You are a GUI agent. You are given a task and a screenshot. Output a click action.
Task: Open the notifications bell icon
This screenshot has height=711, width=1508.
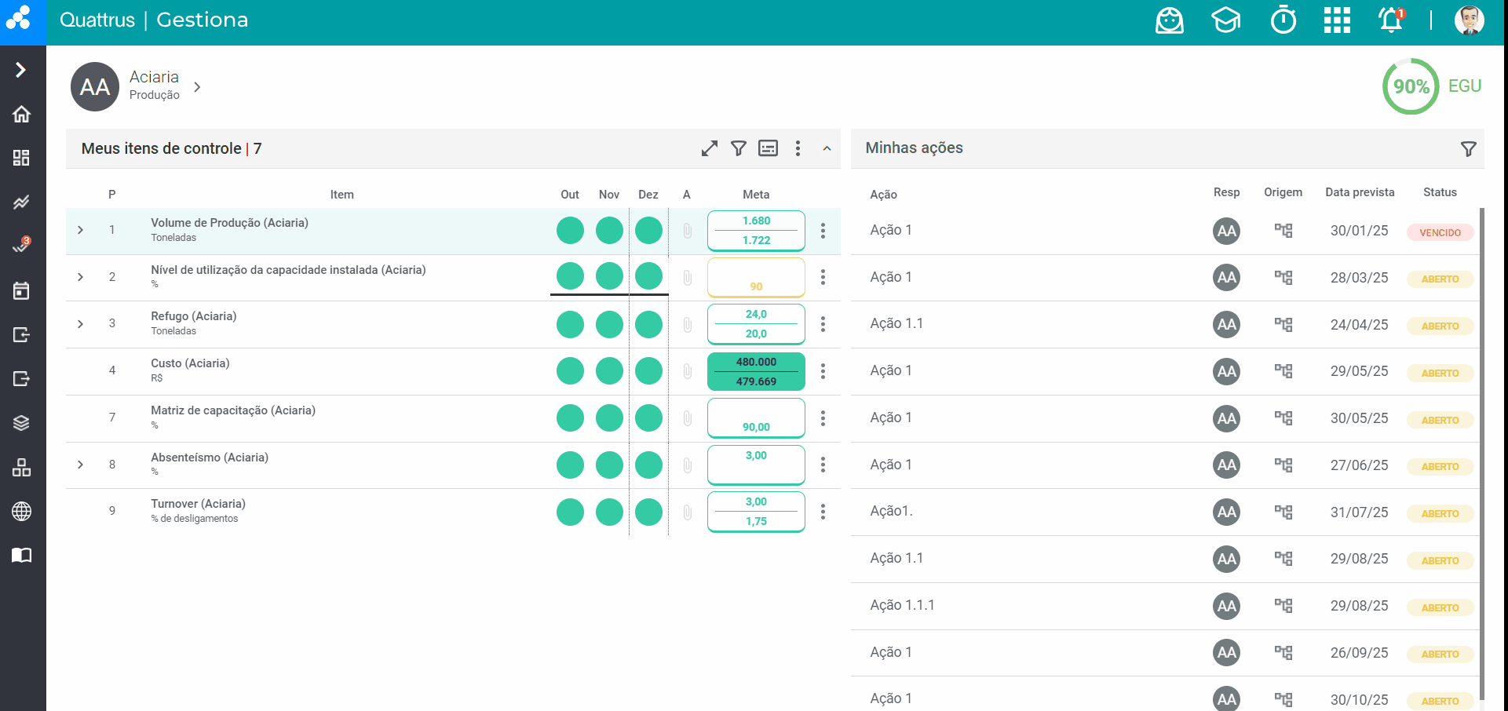[1391, 20]
